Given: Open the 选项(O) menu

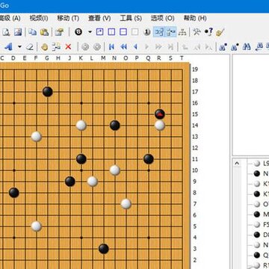Looking at the screenshot, I should (162, 18).
